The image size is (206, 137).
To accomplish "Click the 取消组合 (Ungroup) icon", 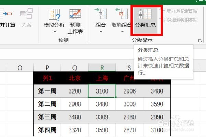I will pos(122,13).
